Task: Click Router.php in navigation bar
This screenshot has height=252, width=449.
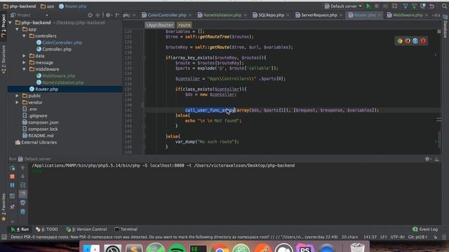Action: coord(73,6)
